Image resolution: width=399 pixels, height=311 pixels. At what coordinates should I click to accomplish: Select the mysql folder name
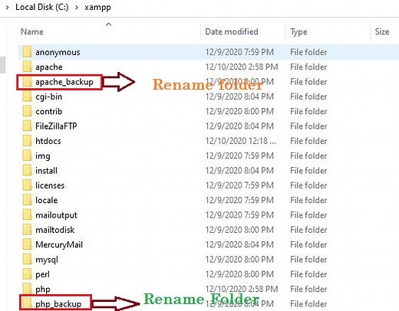click(x=47, y=260)
